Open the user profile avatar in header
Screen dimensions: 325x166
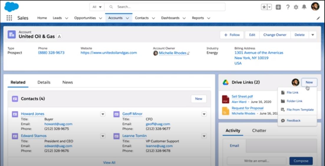tap(315, 7)
